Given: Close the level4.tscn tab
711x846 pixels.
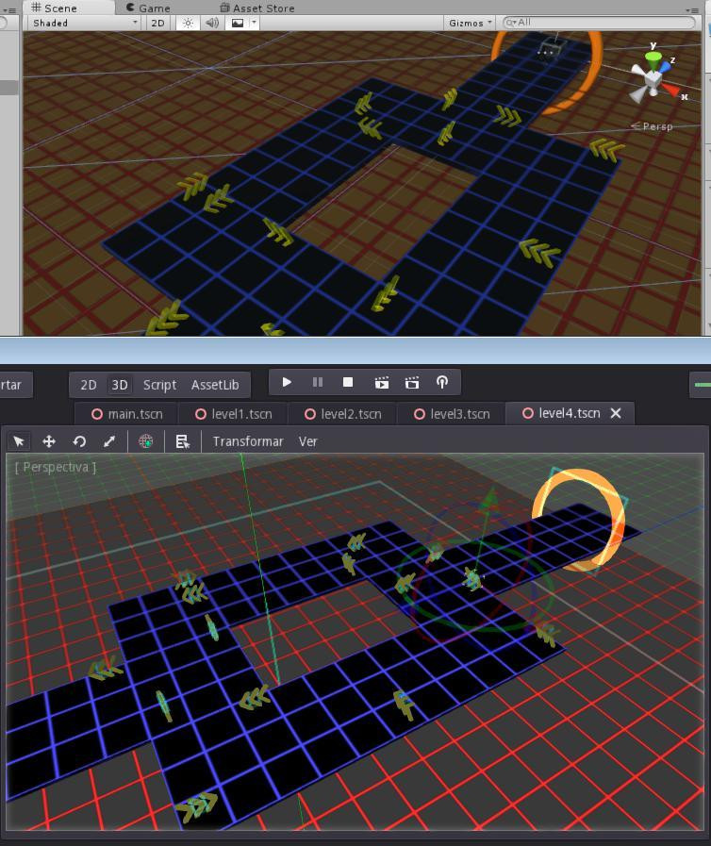Looking at the screenshot, I should [616, 413].
